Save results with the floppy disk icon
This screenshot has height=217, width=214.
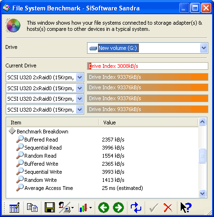coord(50,208)
